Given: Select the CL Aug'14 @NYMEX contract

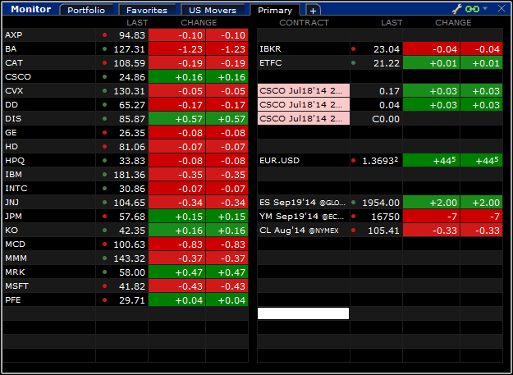Looking at the screenshot, I should click(x=299, y=231).
